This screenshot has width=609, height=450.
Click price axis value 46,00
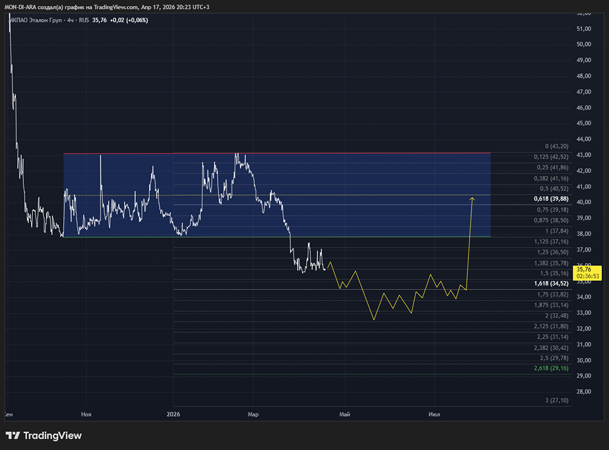click(x=584, y=108)
